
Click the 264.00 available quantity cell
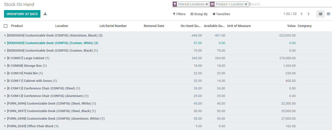[x=220, y=58]
